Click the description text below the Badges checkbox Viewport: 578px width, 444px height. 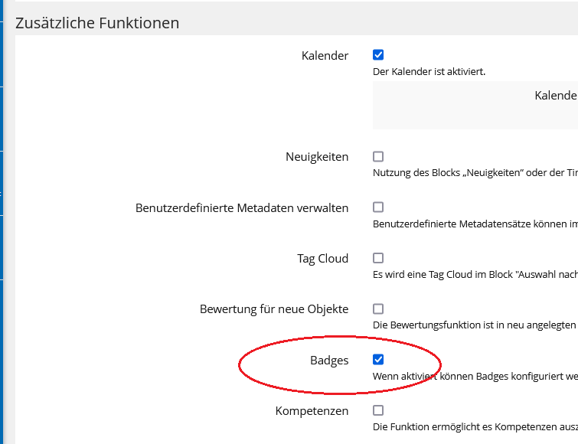point(475,377)
